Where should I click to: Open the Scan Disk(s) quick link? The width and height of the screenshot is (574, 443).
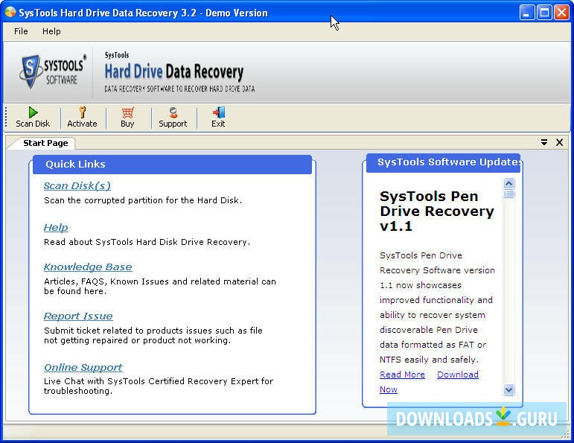(x=77, y=185)
